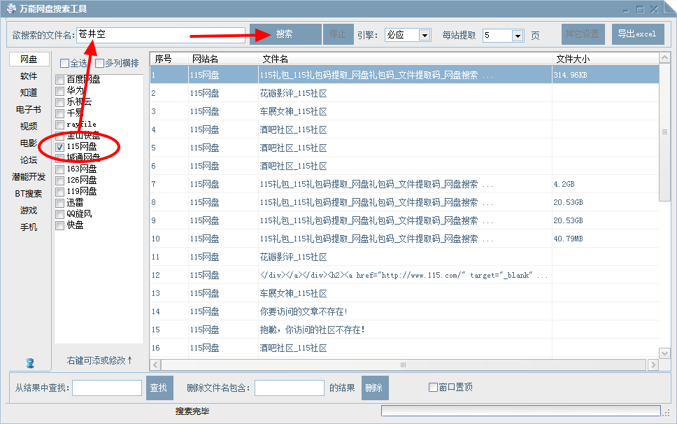The width and height of the screenshot is (677, 424).
Task: Click the 停止 stop button
Action: [338, 34]
